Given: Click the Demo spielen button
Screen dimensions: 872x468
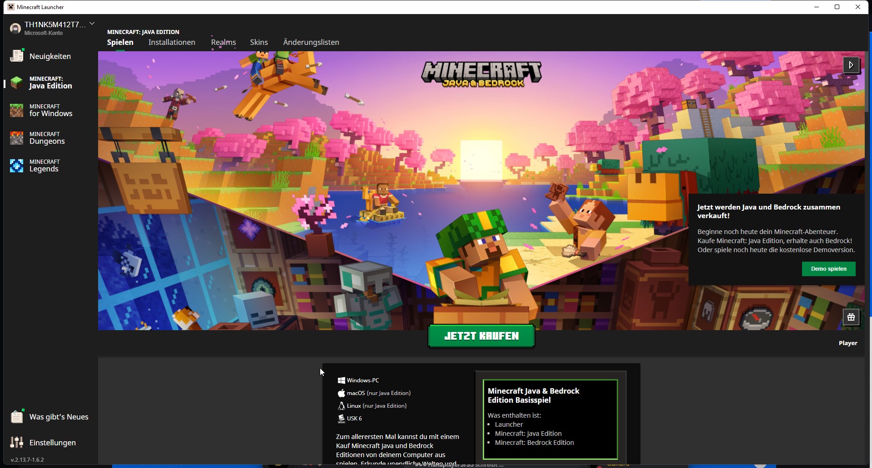Looking at the screenshot, I should click(828, 269).
